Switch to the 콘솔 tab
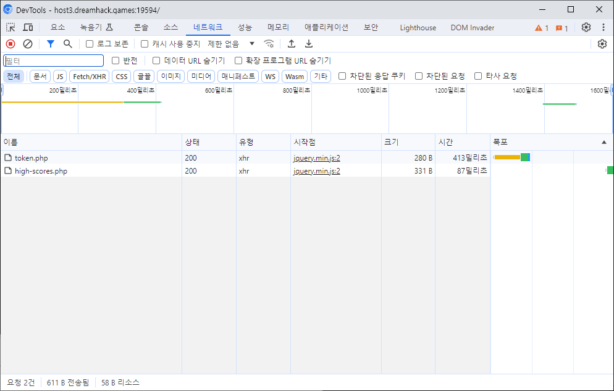Screen dimensions: 614x391 click(x=141, y=28)
